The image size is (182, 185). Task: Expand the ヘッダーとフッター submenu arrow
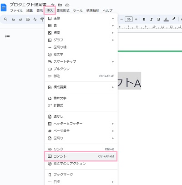(x=113, y=124)
